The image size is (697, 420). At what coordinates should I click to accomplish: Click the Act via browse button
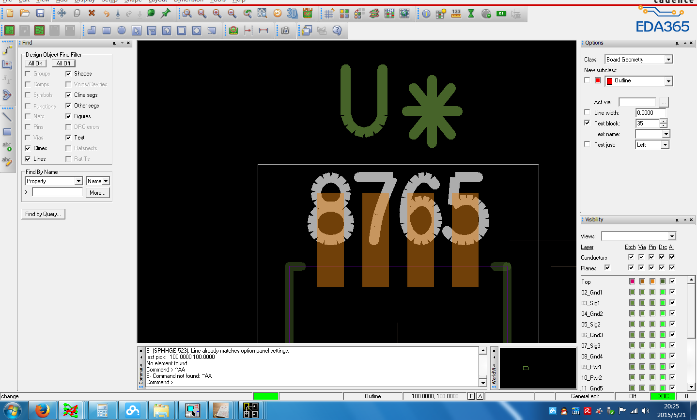[663, 102]
